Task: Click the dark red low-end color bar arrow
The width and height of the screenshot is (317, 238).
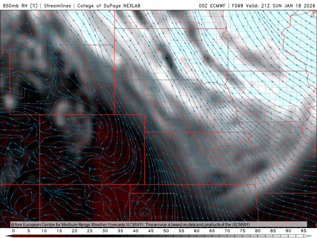Action: tap(9, 236)
